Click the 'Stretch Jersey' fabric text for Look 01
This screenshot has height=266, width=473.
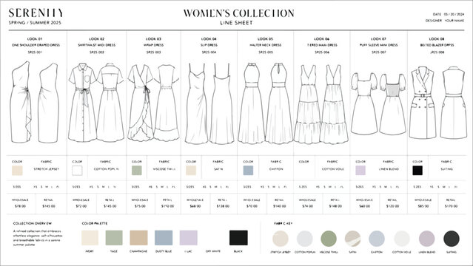[47, 169]
